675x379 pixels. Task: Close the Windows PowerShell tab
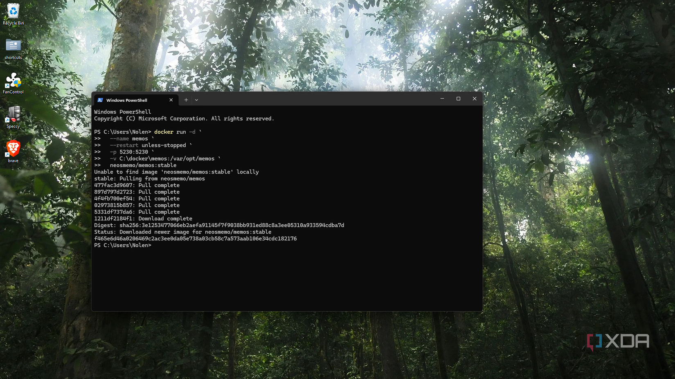coord(171,100)
